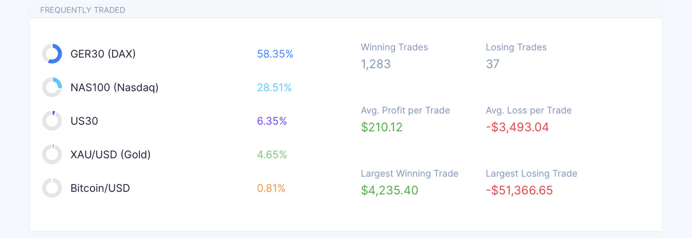692x238 pixels.
Task: Click the US30 donut chart icon
Action: [x=52, y=121]
